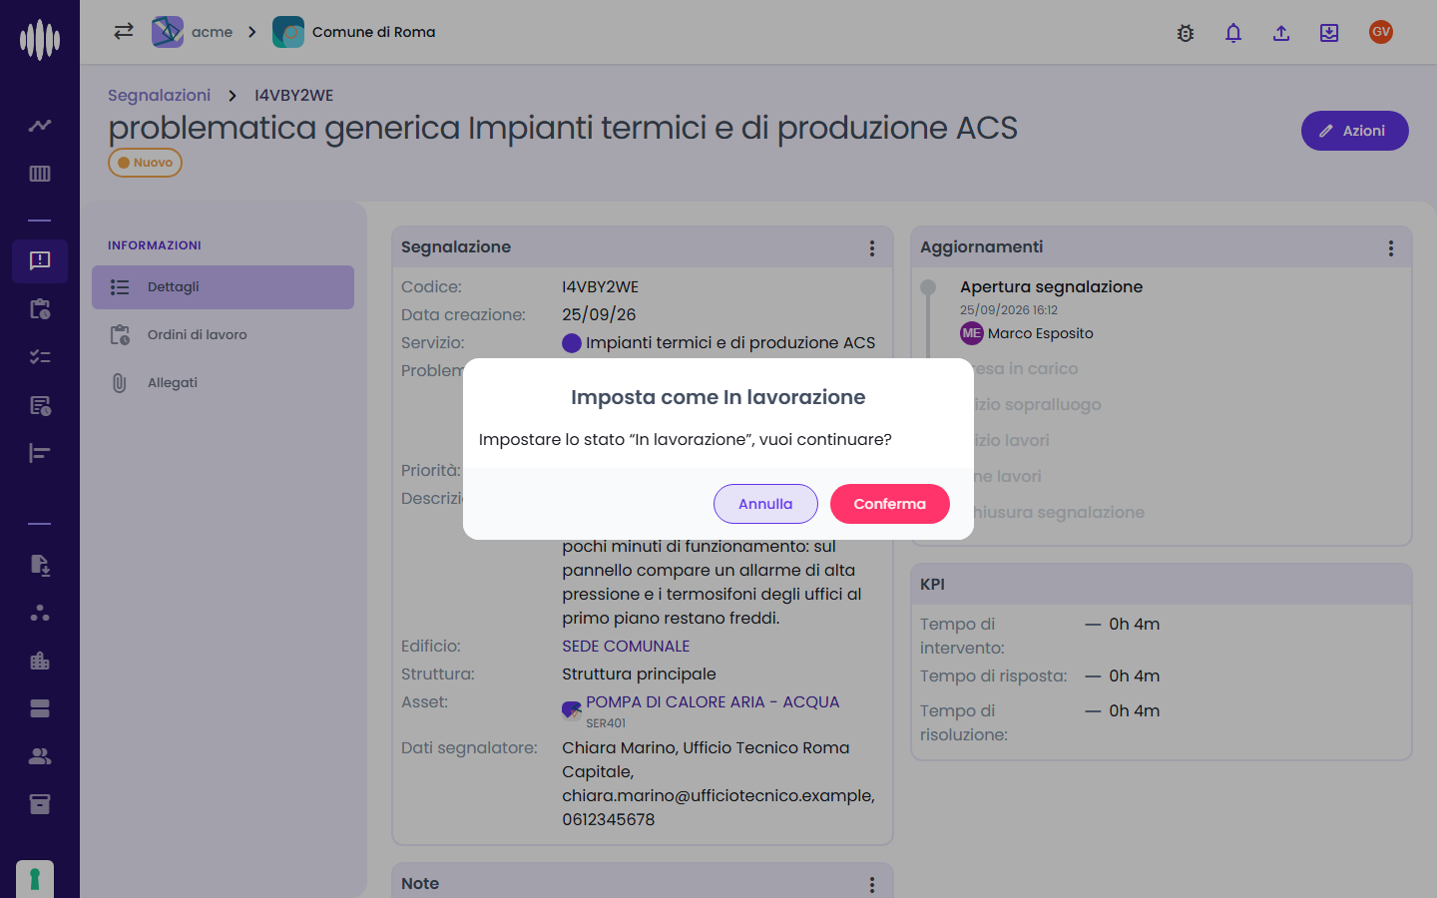Open Aggiornamenti panel three-dot menu
Image resolution: width=1437 pixels, height=898 pixels.
pos(1391,248)
